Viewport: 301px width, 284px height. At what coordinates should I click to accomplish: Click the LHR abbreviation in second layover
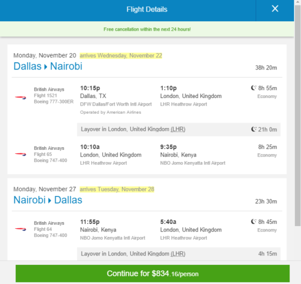pyautogui.click(x=178, y=254)
